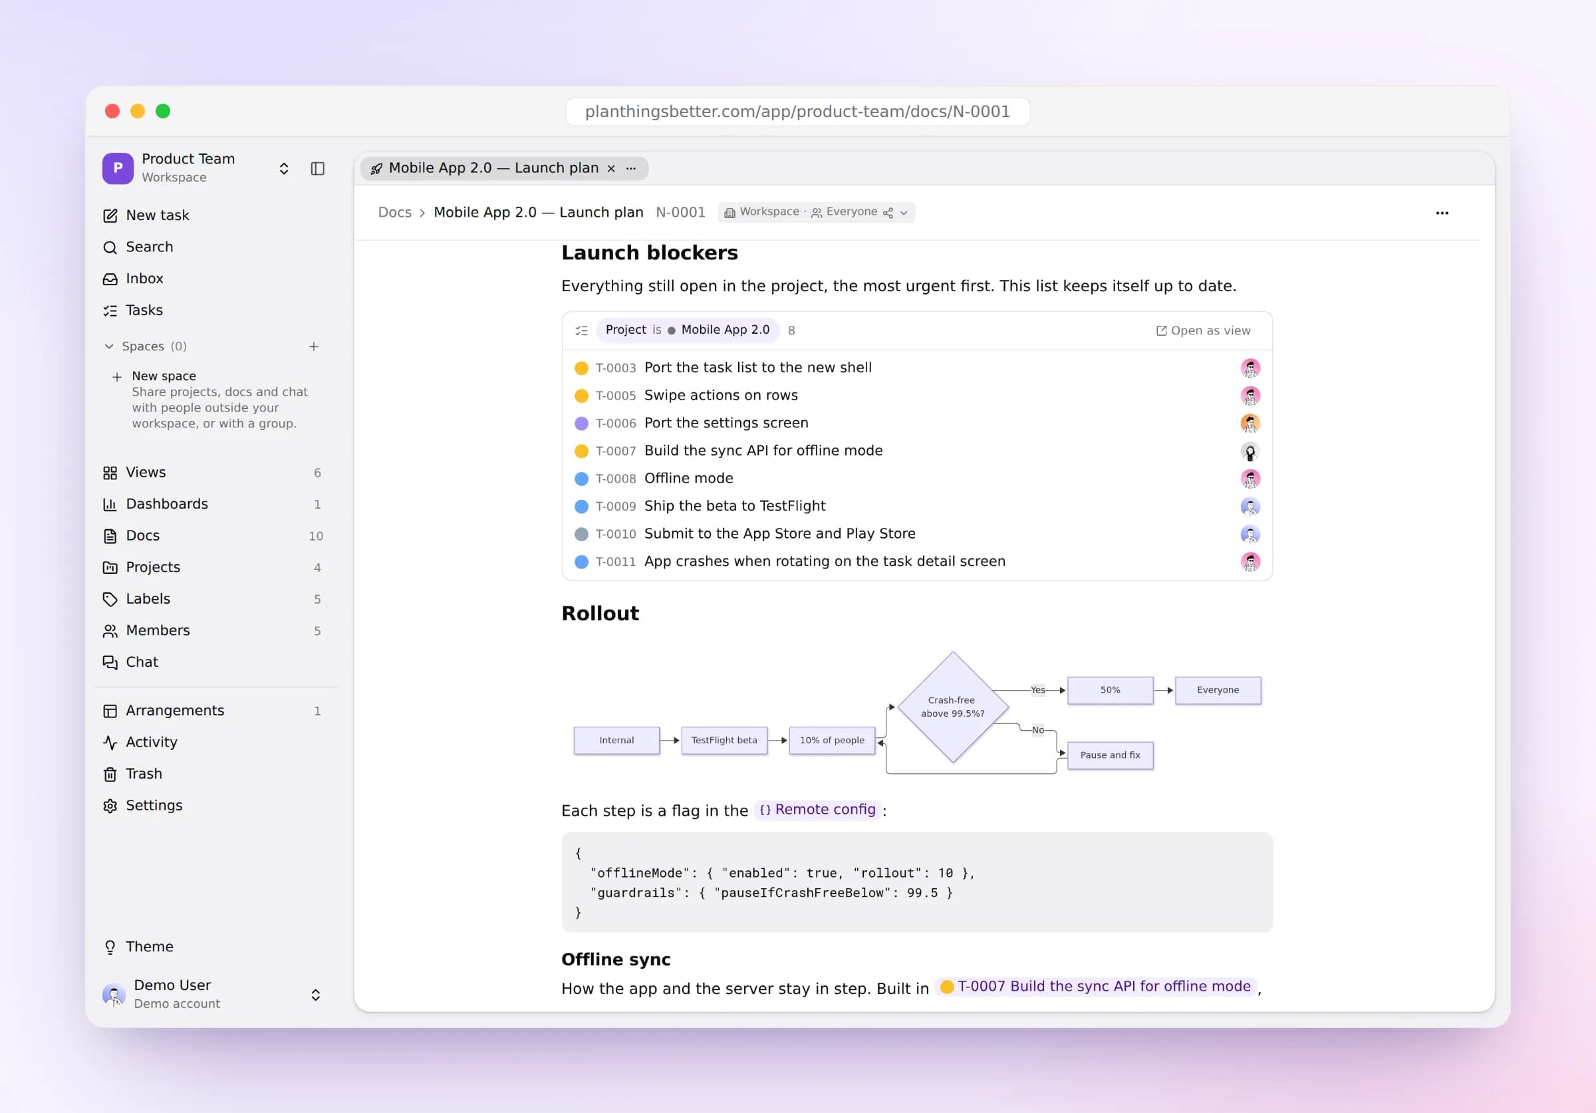Click status dot for T-0003 task
This screenshot has width=1596, height=1113.
click(581, 368)
